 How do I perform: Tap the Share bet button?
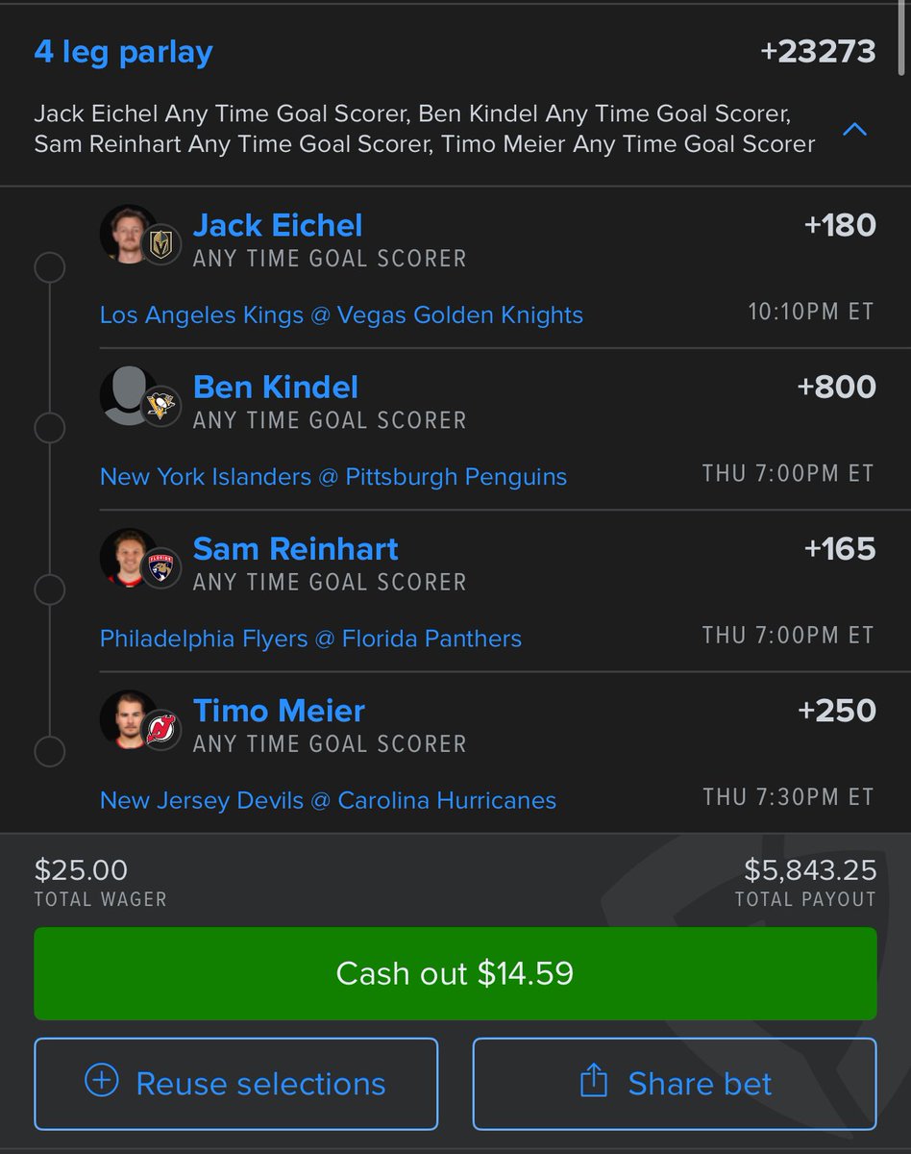coord(675,1083)
